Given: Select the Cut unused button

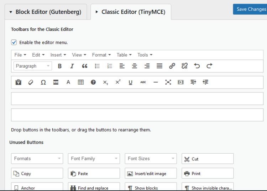Looking at the screenshot, I should pos(208,159).
